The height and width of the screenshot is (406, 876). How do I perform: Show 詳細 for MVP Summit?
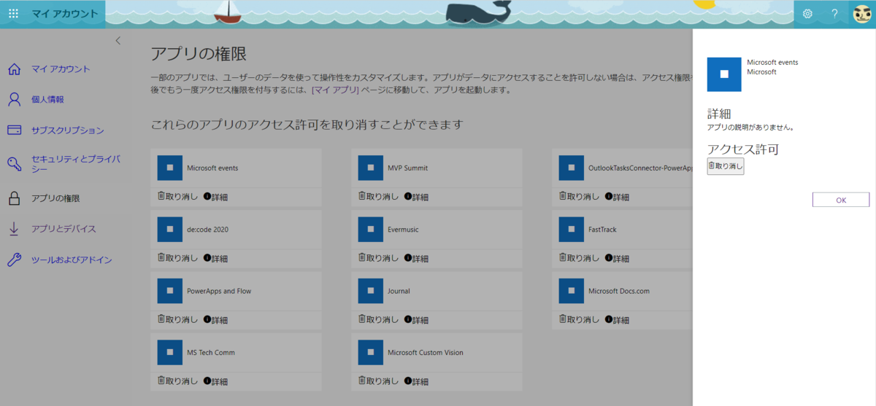416,197
